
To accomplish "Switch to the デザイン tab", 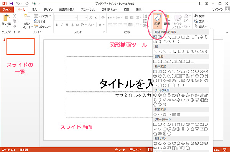I will pos(48,10).
